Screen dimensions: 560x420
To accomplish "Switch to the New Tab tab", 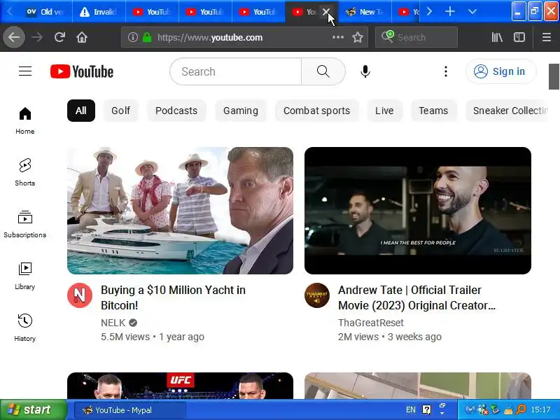I will (x=365, y=12).
